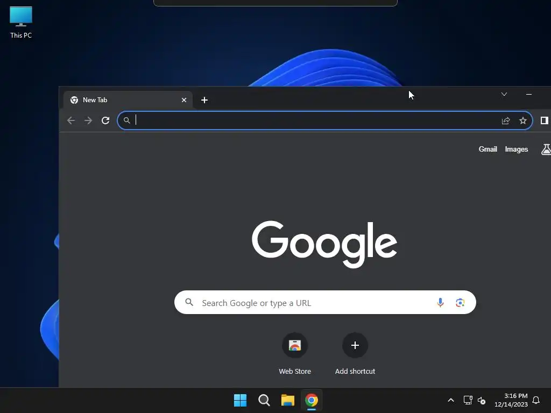Start voice search with the microphone icon
This screenshot has width=551, height=413.
[x=440, y=302]
